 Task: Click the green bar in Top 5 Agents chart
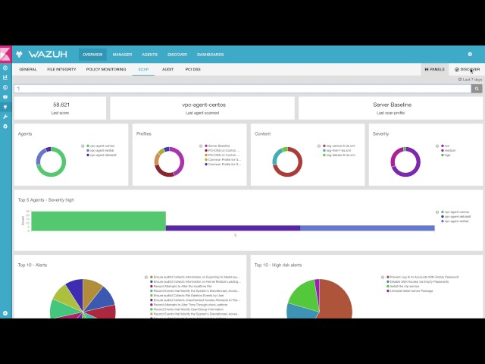pyautogui.click(x=99, y=221)
